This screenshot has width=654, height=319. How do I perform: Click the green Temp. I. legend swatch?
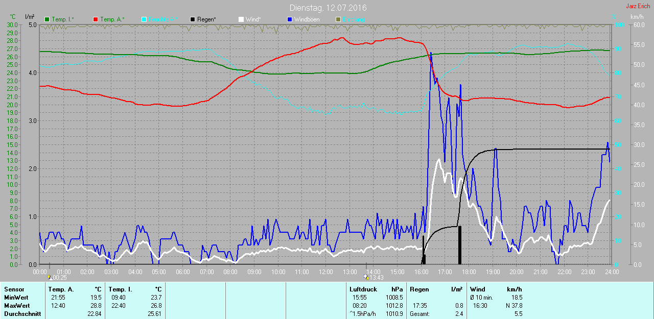48,19
